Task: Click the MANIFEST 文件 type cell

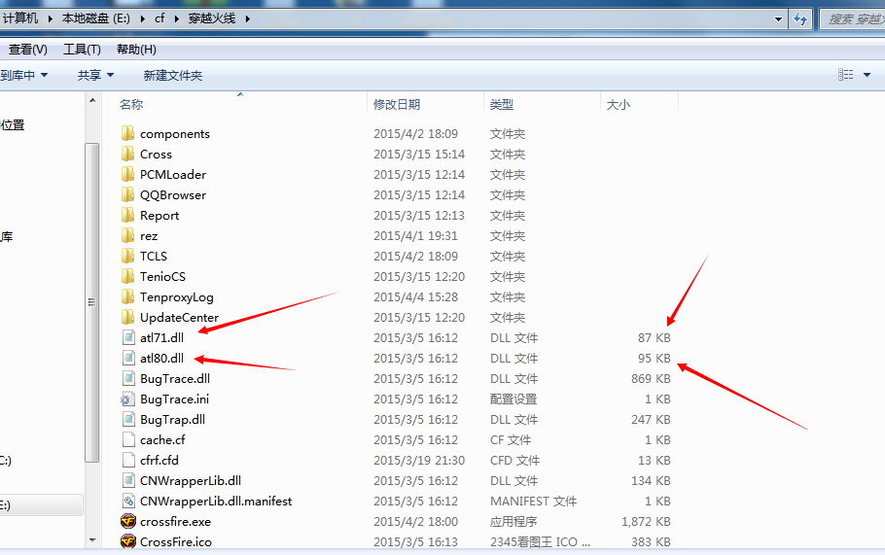Action: coord(533,502)
